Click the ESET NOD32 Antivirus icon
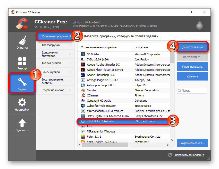Screen dimensions: 219x169 click(x=83, y=121)
